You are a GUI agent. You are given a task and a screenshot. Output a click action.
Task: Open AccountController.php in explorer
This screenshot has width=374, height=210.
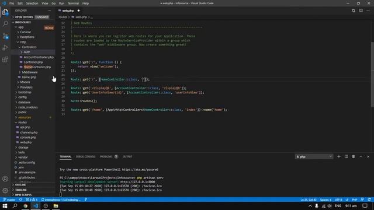point(39,57)
